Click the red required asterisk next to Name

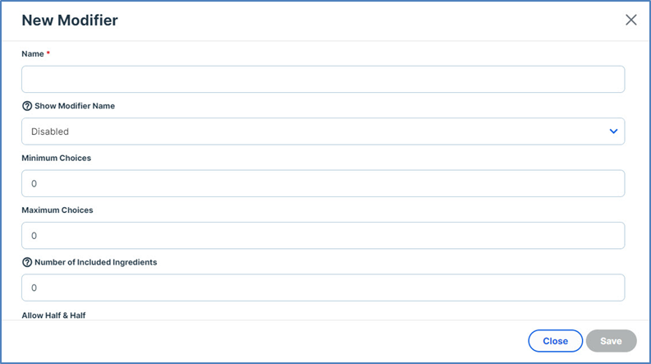(x=48, y=53)
